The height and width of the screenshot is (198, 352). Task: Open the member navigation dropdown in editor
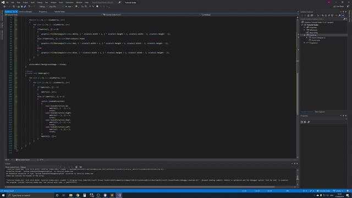pos(249,15)
